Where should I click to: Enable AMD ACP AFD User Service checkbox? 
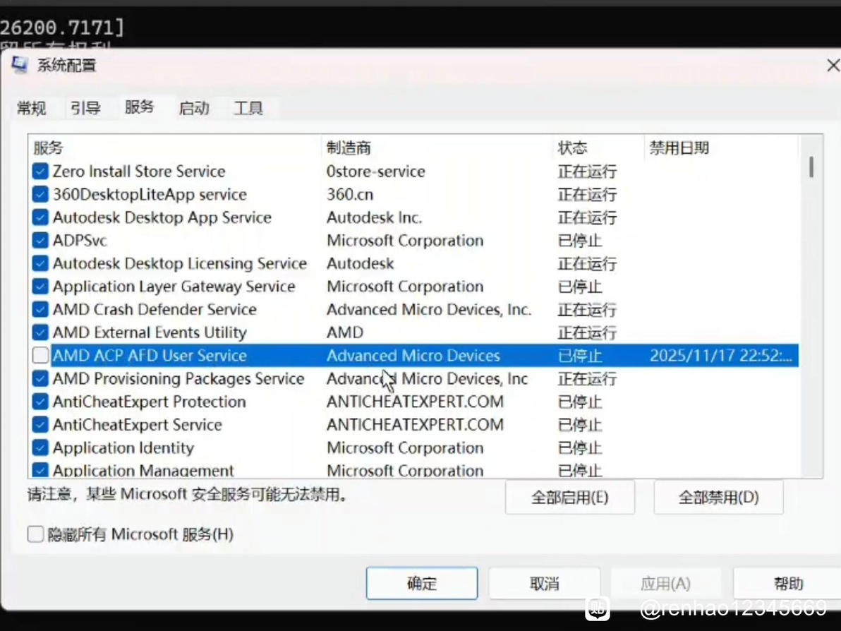point(40,355)
